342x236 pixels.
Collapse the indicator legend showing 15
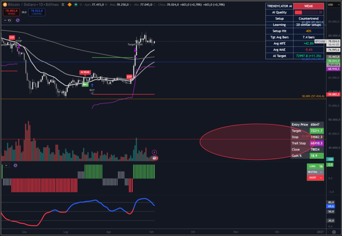[x=7, y=20]
